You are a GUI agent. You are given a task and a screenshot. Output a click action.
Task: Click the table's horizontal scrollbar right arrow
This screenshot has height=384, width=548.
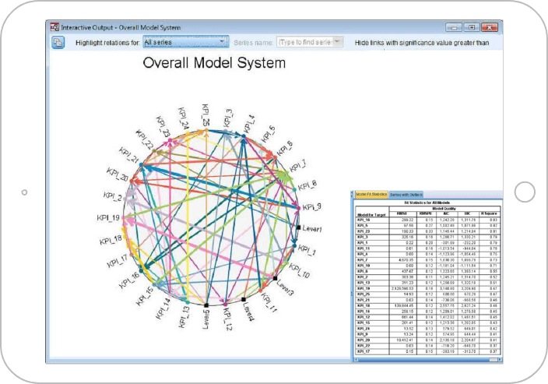(500, 360)
